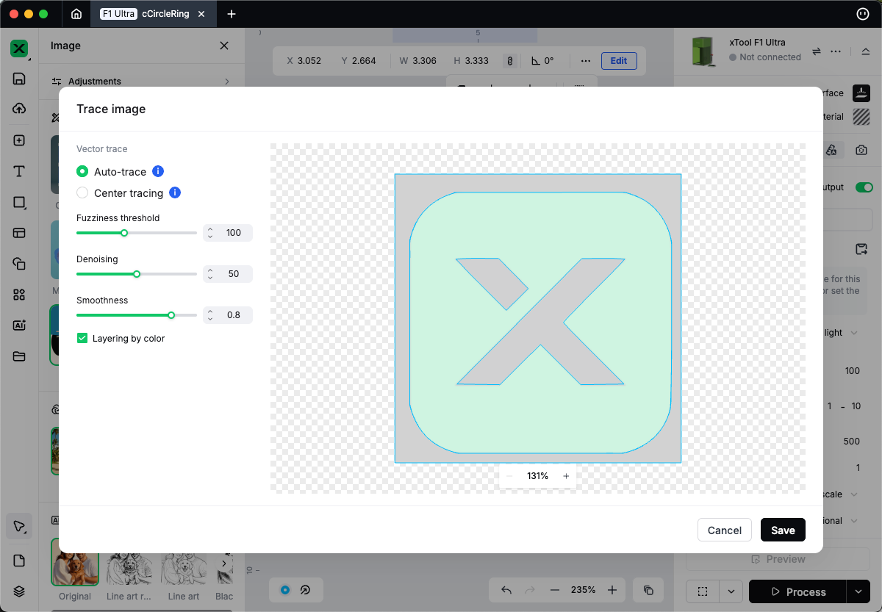The image size is (882, 612).
Task: Click the Denoising value field
Action: click(234, 274)
